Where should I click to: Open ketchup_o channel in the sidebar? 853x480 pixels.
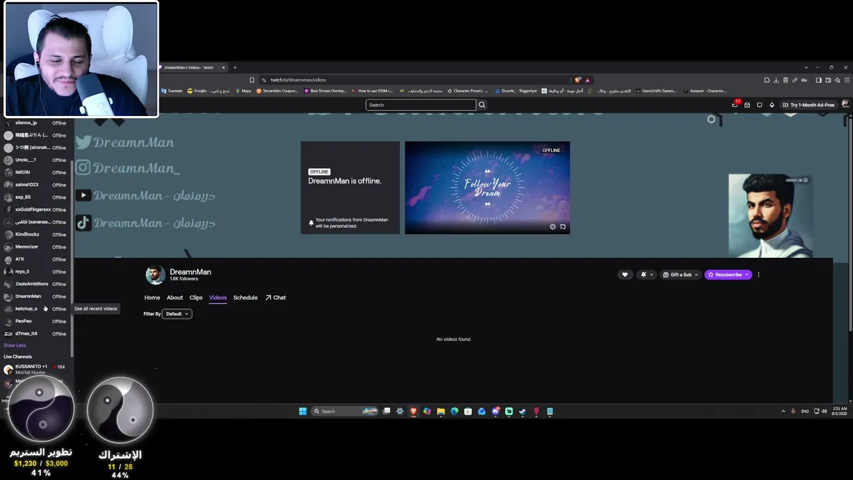[x=35, y=309]
